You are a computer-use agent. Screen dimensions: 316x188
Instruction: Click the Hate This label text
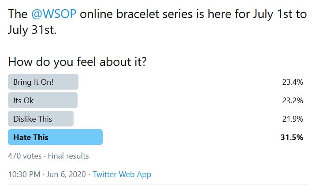pos(31,137)
